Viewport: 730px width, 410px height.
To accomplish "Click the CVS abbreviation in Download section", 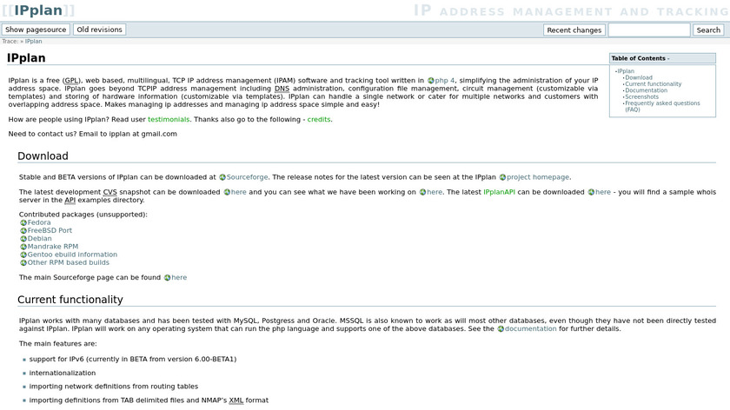I will [109, 192].
